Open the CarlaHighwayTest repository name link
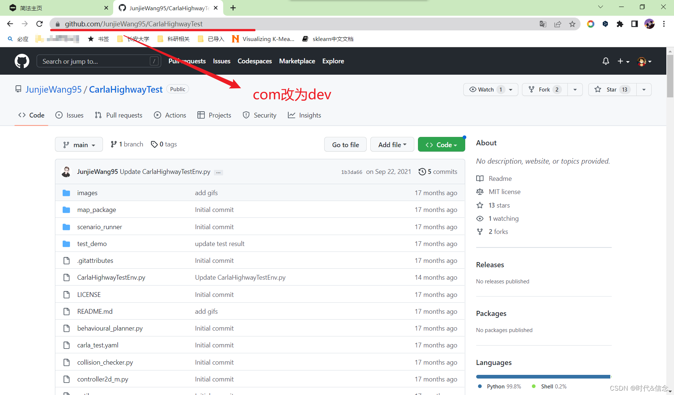 pyautogui.click(x=126, y=90)
